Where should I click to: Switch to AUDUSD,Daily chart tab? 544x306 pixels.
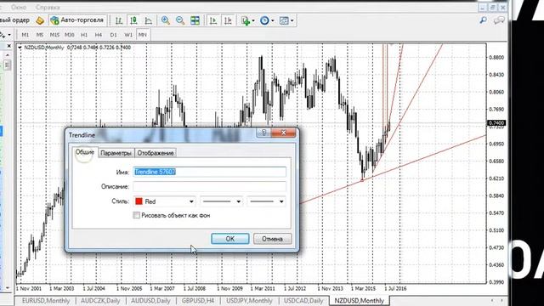150,301
